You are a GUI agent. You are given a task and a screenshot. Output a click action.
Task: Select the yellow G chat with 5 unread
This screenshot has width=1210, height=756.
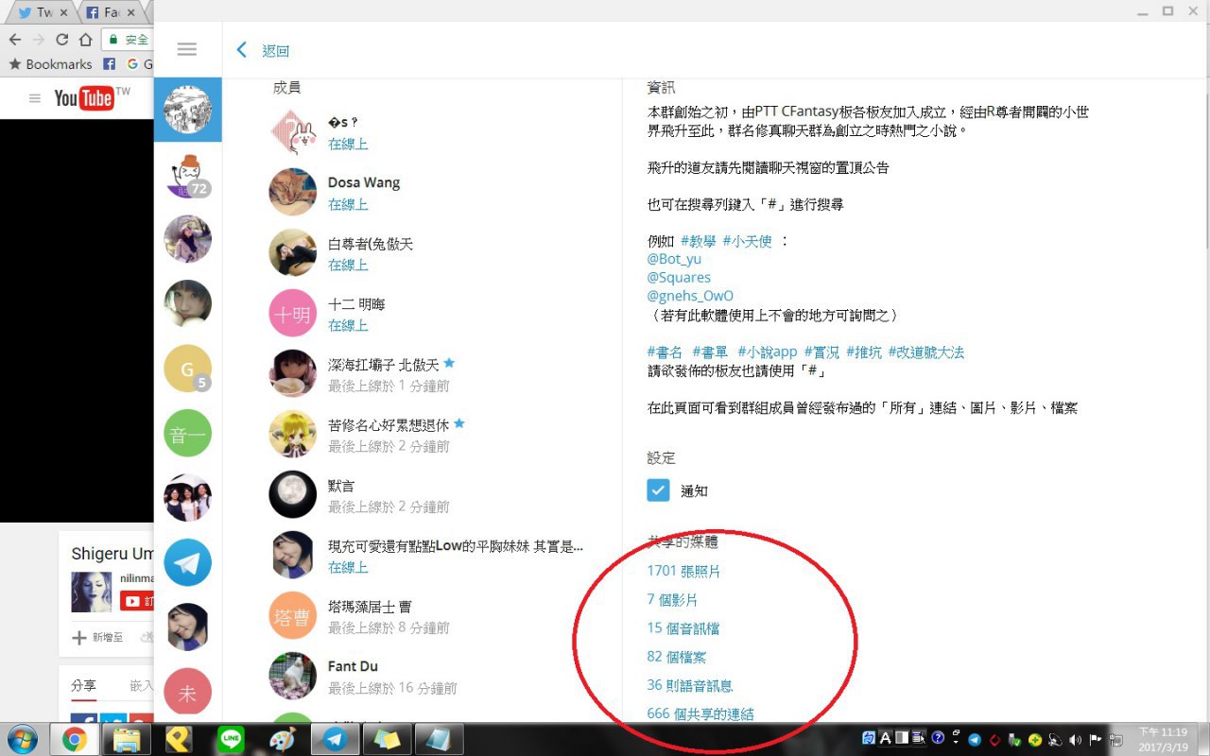point(187,369)
